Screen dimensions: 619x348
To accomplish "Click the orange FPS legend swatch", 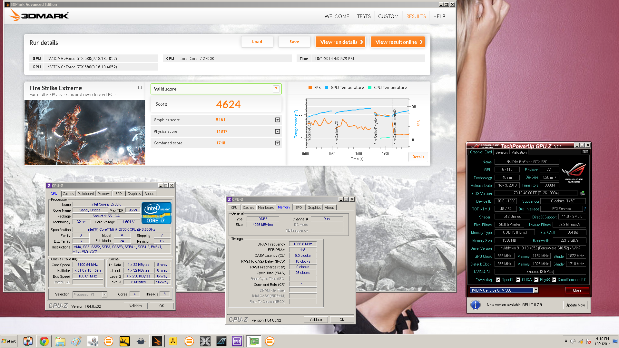I will (x=310, y=88).
